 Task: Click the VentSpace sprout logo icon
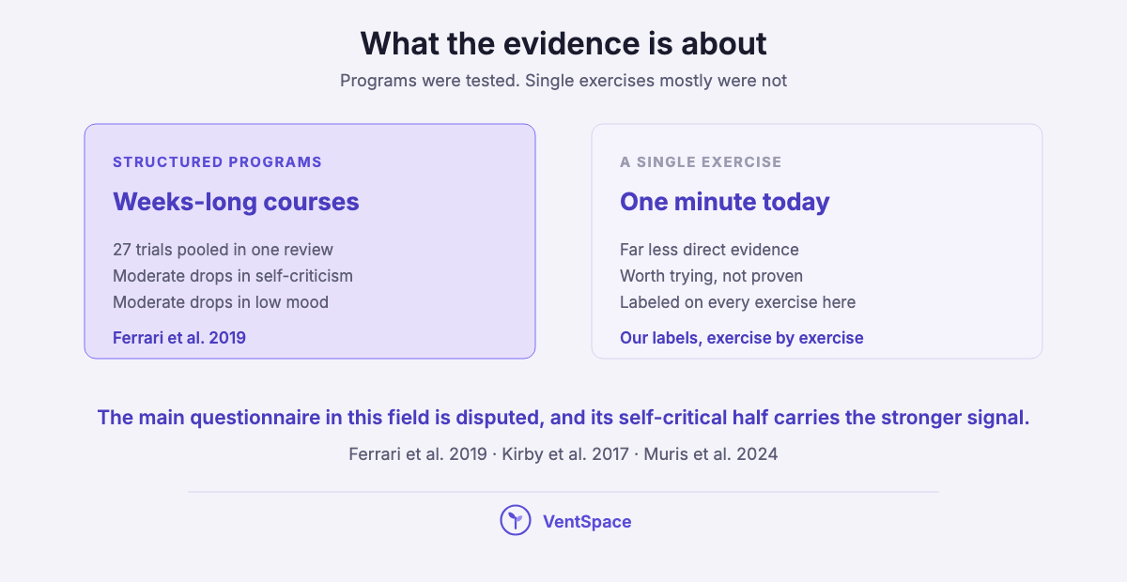click(516, 521)
